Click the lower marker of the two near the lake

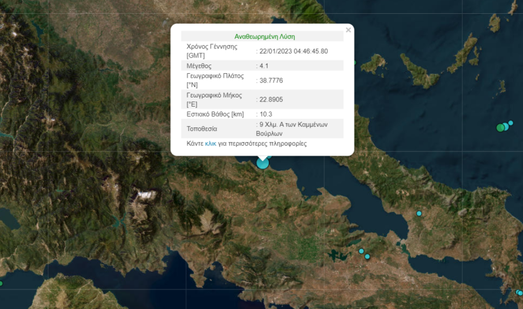pos(367,257)
